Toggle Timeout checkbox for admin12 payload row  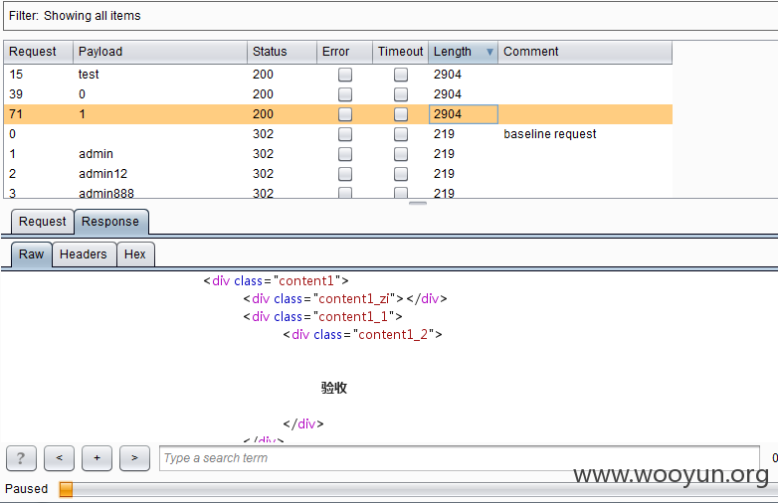pos(400,173)
